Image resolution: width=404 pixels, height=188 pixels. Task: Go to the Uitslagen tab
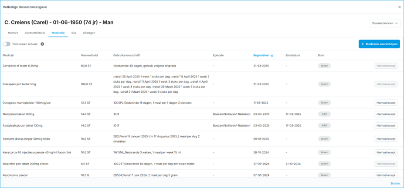pos(89,33)
